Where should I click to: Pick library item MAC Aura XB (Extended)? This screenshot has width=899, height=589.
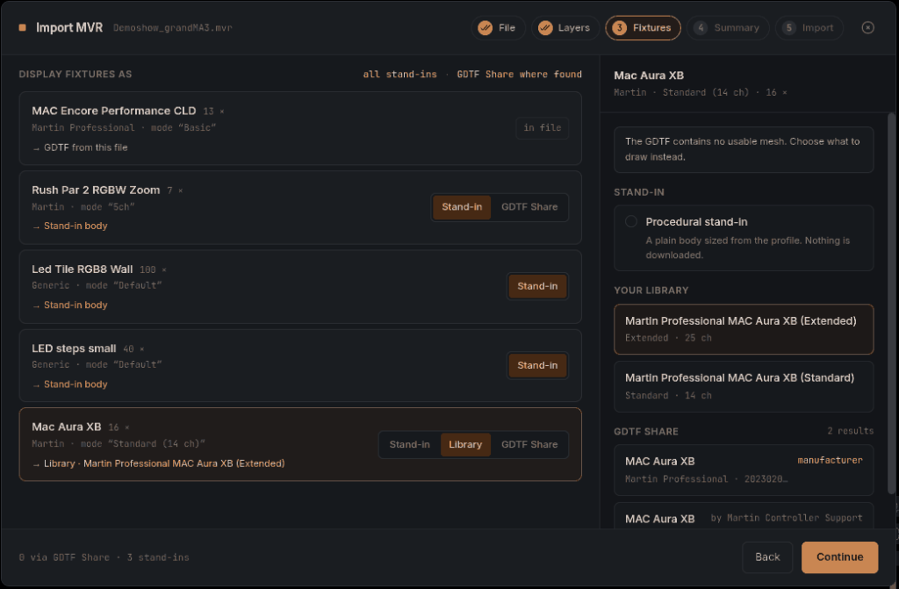[744, 329]
